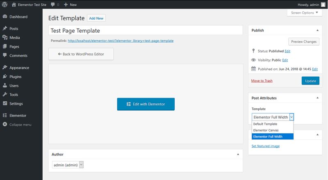Click the status key icon in Publish
The height and width of the screenshot is (180, 328).
pyautogui.click(x=253, y=51)
